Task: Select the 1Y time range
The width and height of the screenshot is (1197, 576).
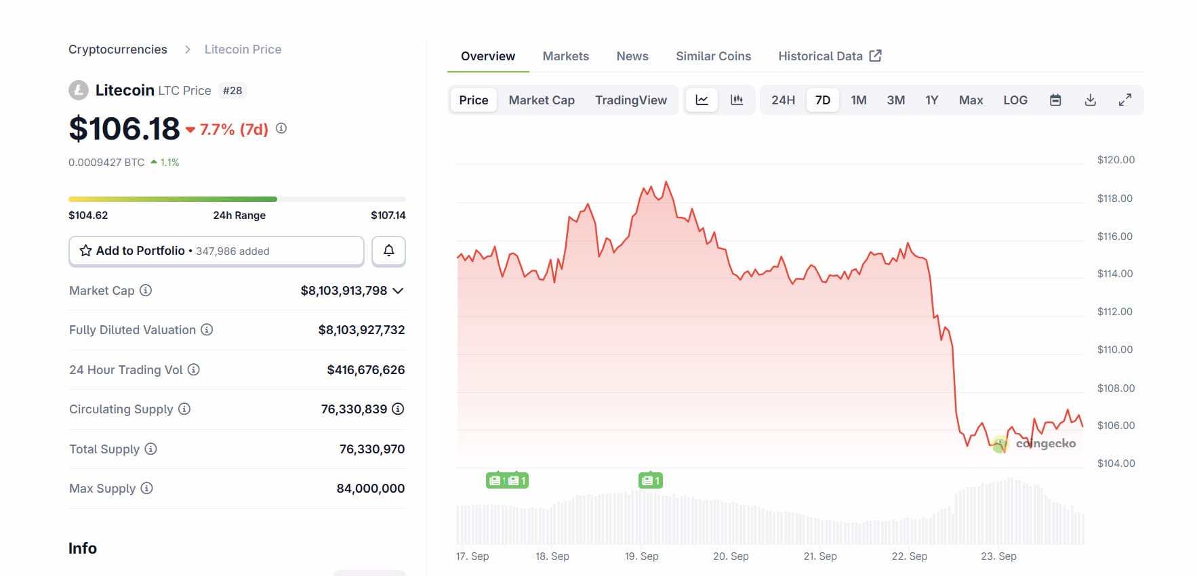Action: [931, 100]
